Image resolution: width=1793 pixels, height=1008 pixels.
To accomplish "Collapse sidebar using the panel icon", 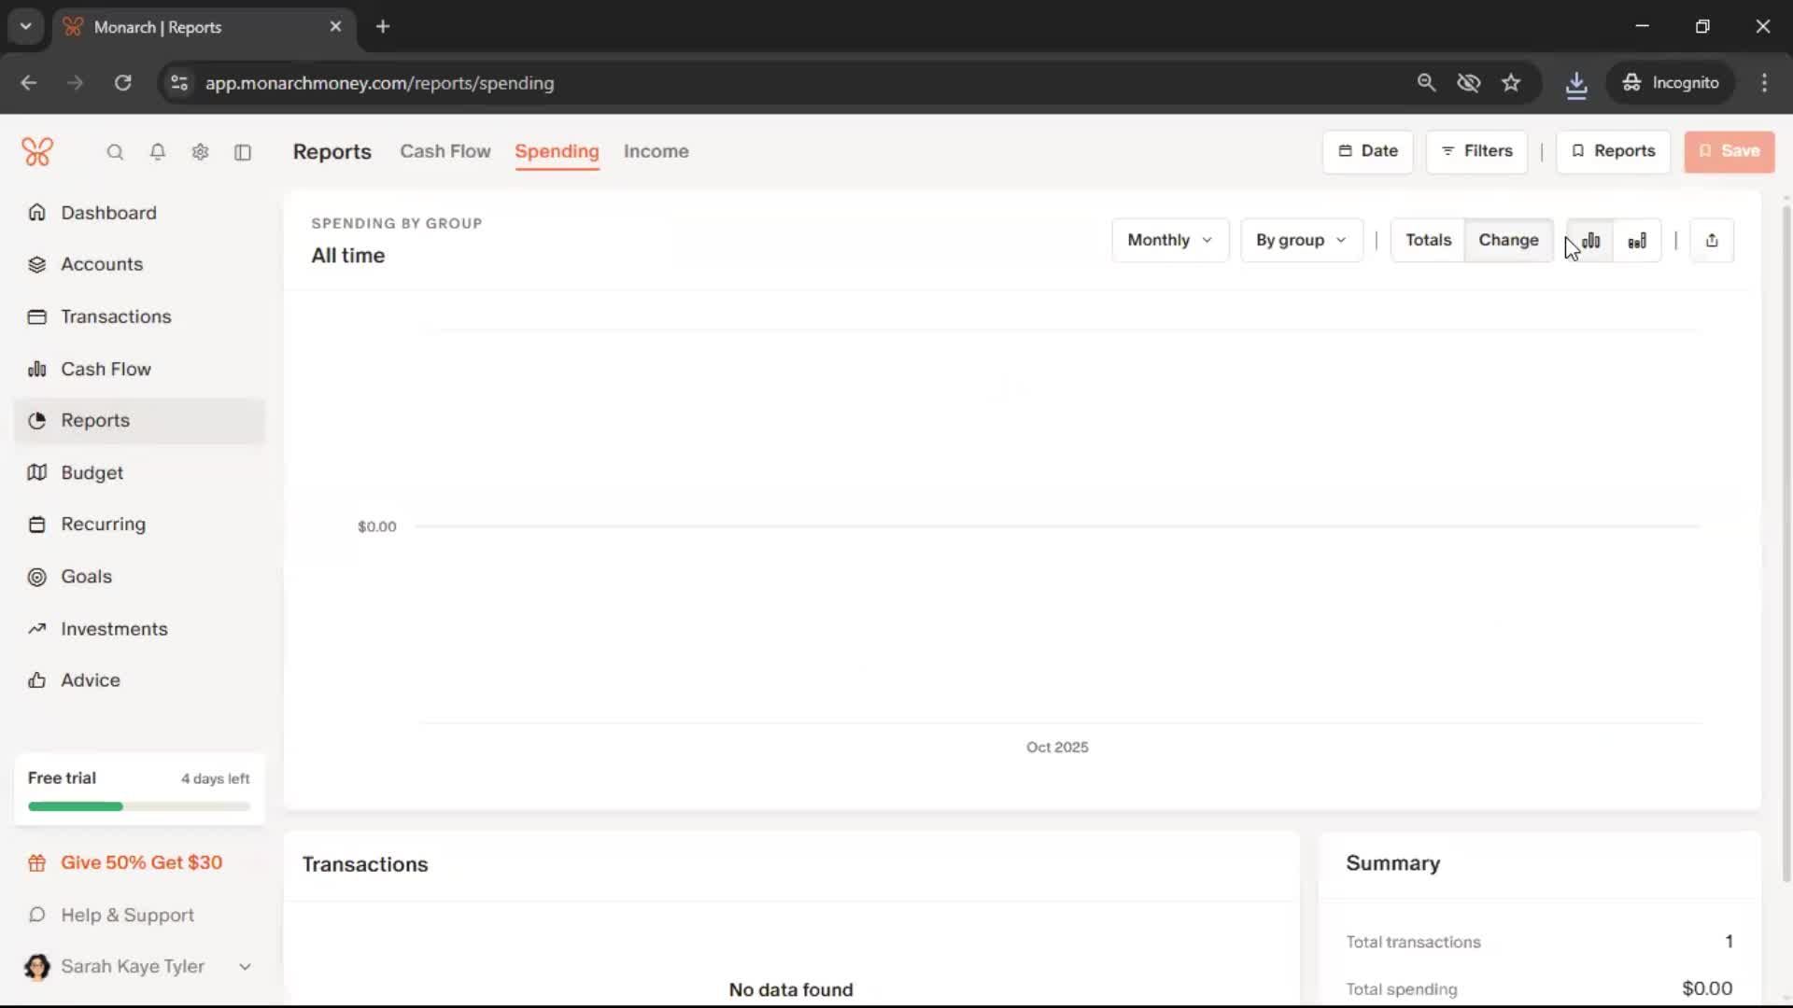I will pyautogui.click(x=243, y=152).
